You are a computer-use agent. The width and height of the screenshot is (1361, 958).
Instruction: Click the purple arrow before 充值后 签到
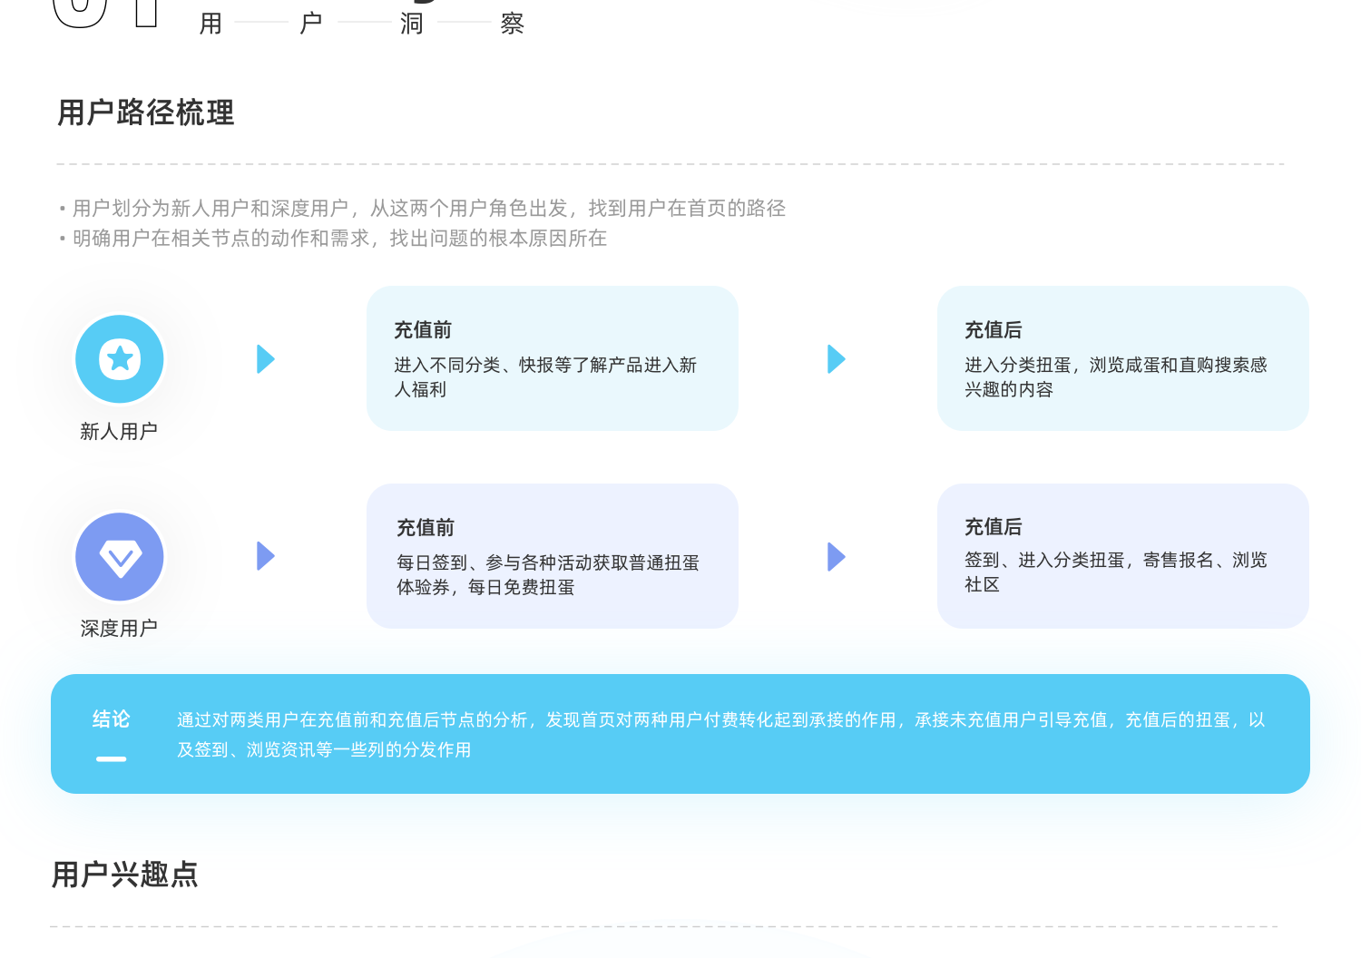[x=837, y=556]
